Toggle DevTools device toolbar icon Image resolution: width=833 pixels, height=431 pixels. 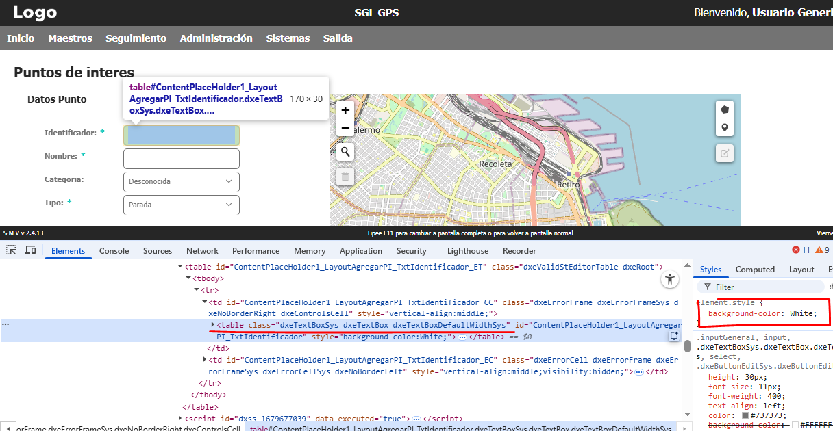30,250
